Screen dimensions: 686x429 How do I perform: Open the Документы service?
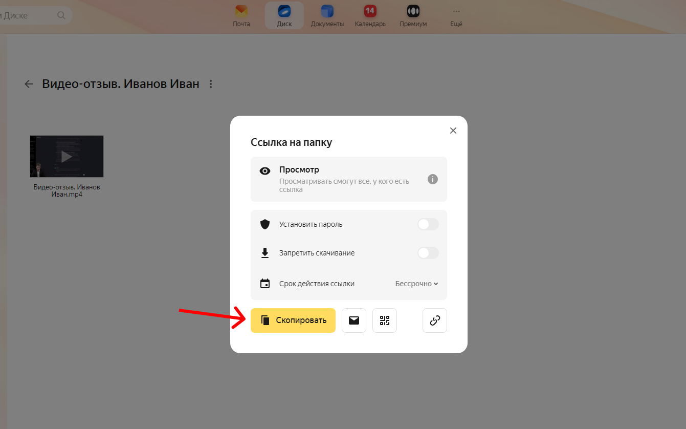(x=327, y=16)
